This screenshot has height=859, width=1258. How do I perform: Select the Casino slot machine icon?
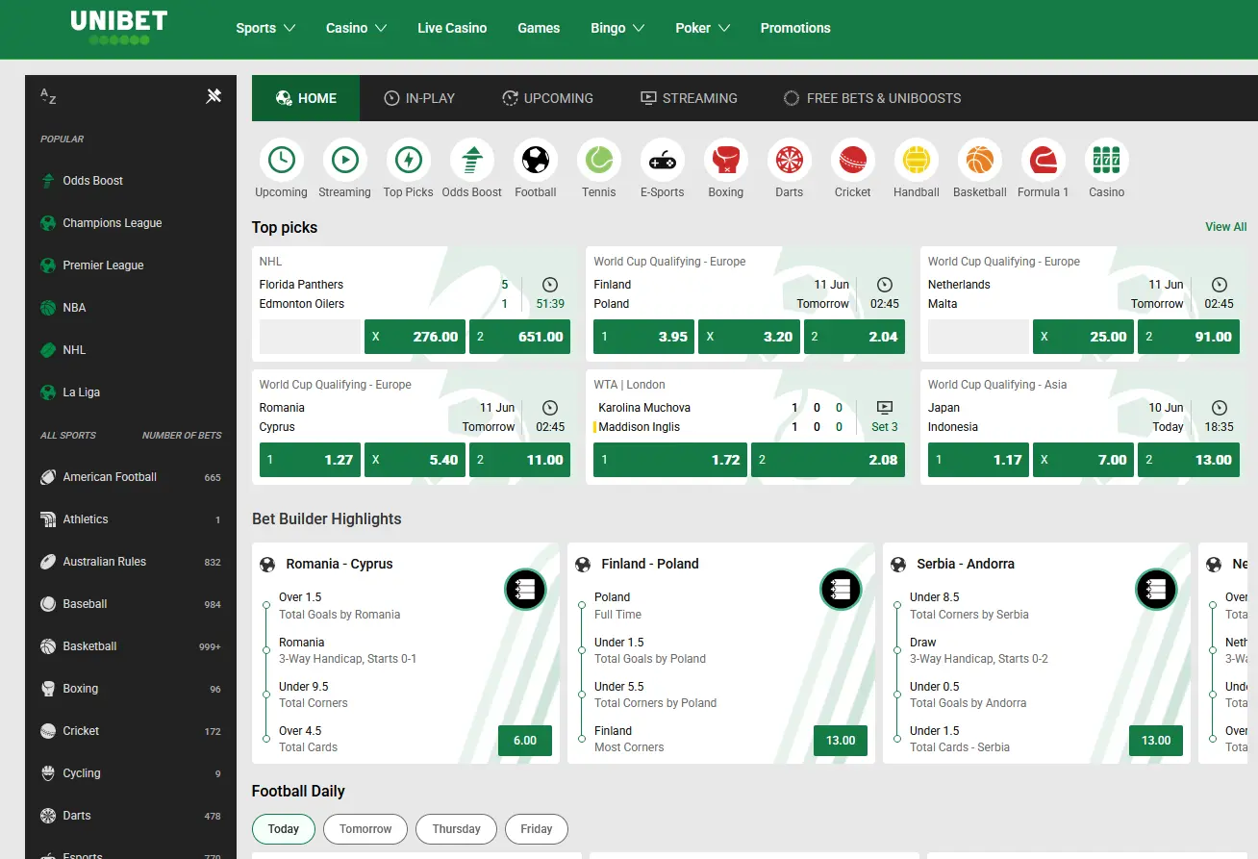pyautogui.click(x=1106, y=161)
